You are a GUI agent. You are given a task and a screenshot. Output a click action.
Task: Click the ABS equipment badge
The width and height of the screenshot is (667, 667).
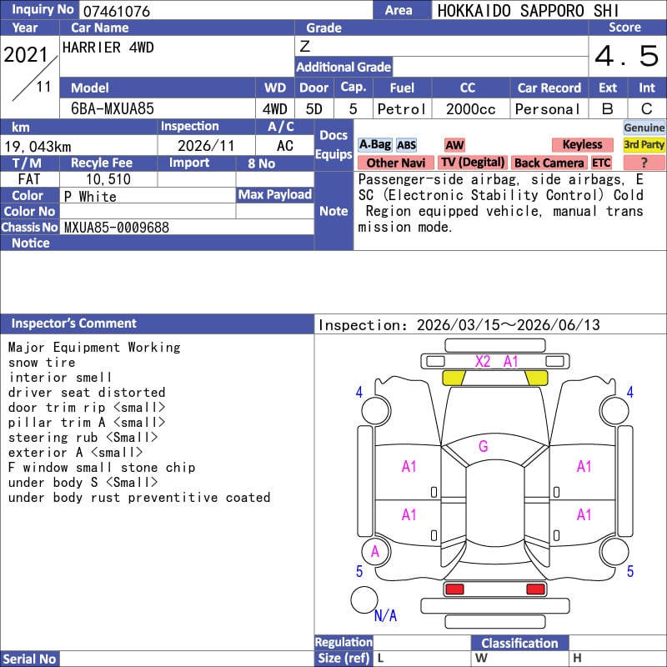(406, 145)
